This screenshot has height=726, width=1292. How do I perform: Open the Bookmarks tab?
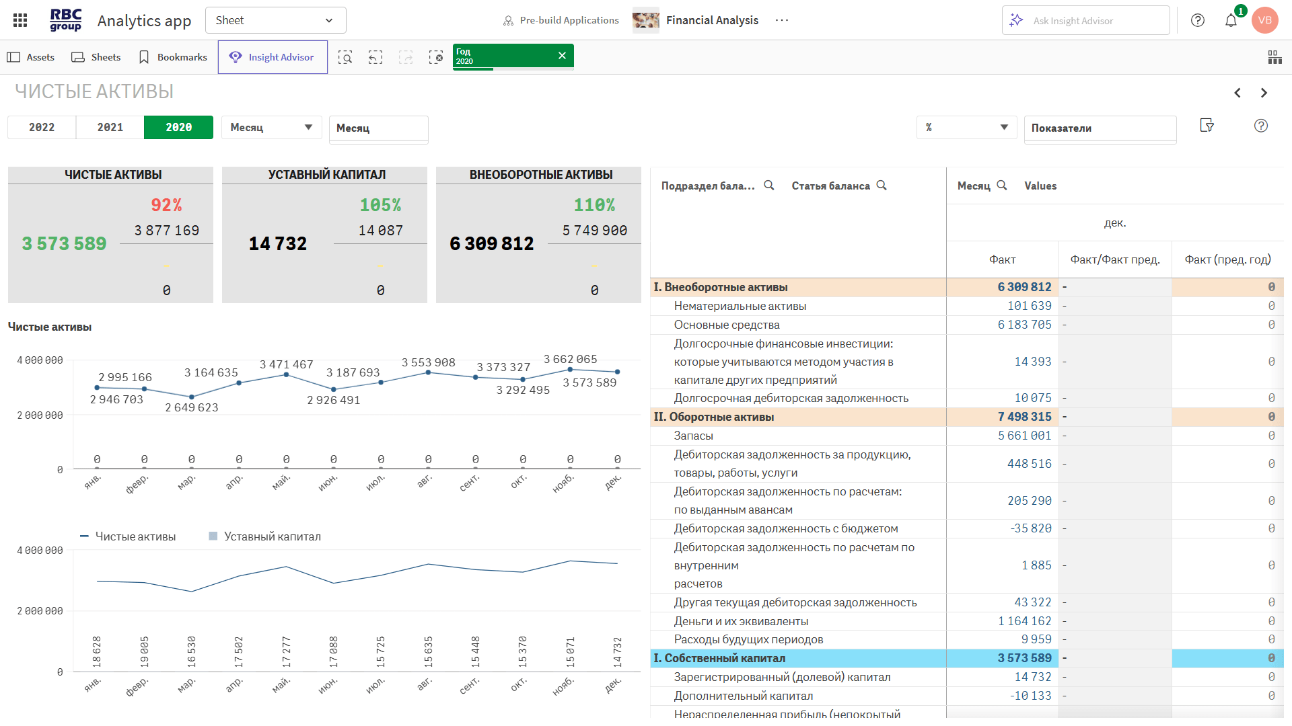point(173,57)
